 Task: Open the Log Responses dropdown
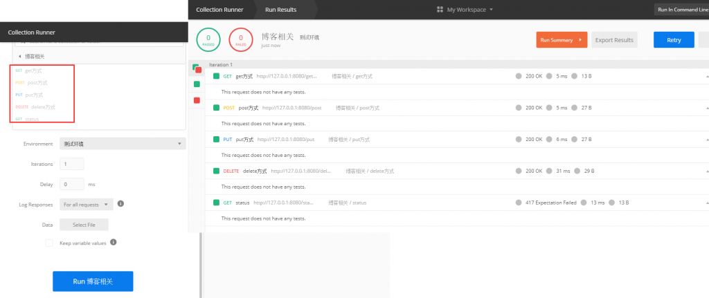(x=87, y=205)
